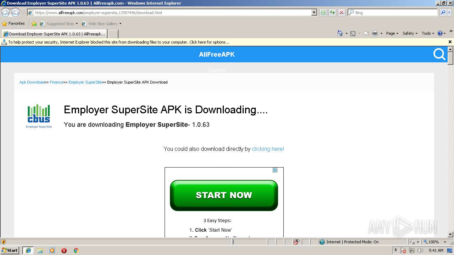The image size is (454, 255).
Task: Click the Bing search magnifier button
Action: (x=443, y=12)
